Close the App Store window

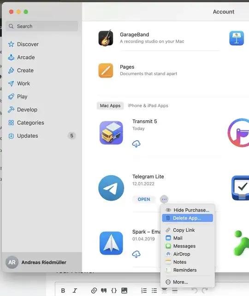[x=12, y=12]
